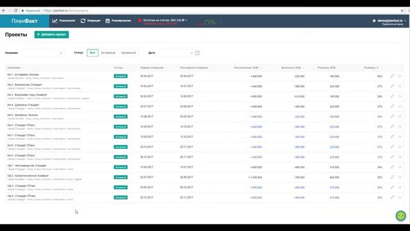
Task: Clear the Дата filter field
Action: (192, 53)
